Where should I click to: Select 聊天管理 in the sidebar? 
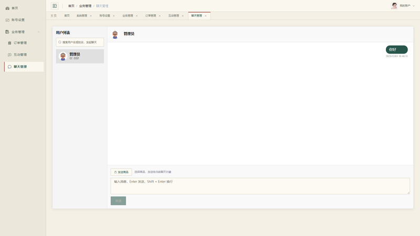(23, 67)
